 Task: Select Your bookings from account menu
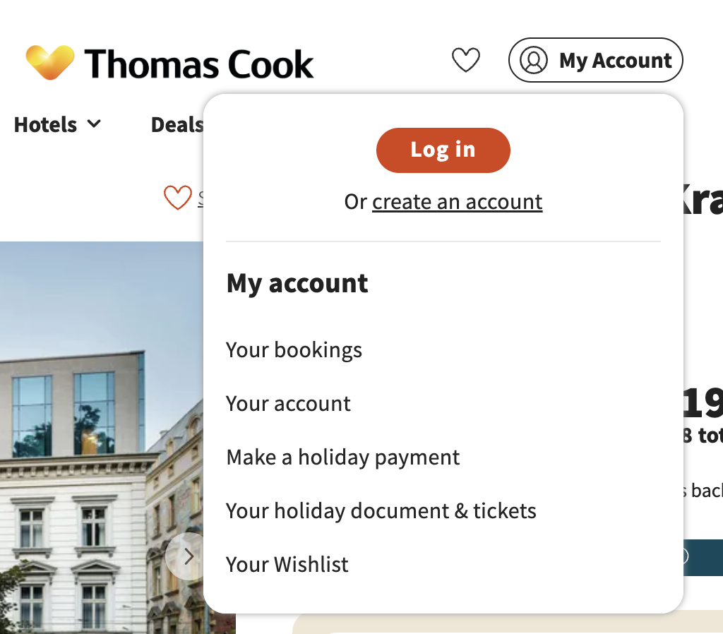click(294, 350)
